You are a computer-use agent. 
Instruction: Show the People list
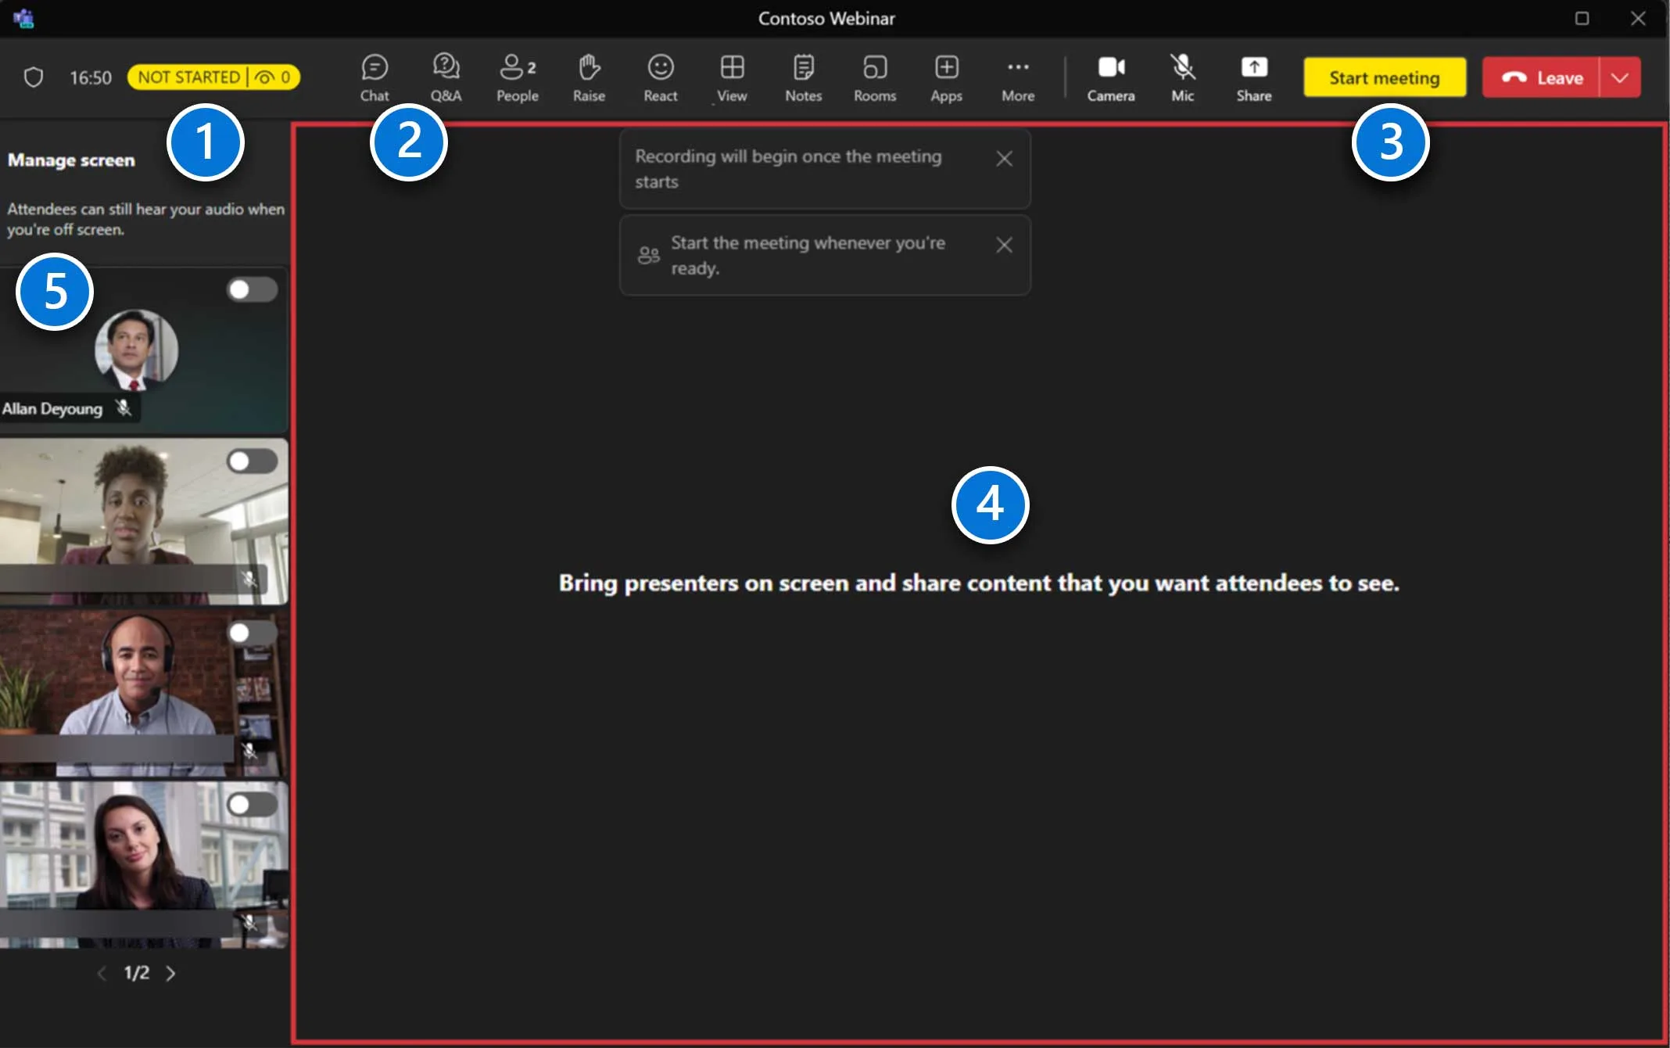click(518, 78)
